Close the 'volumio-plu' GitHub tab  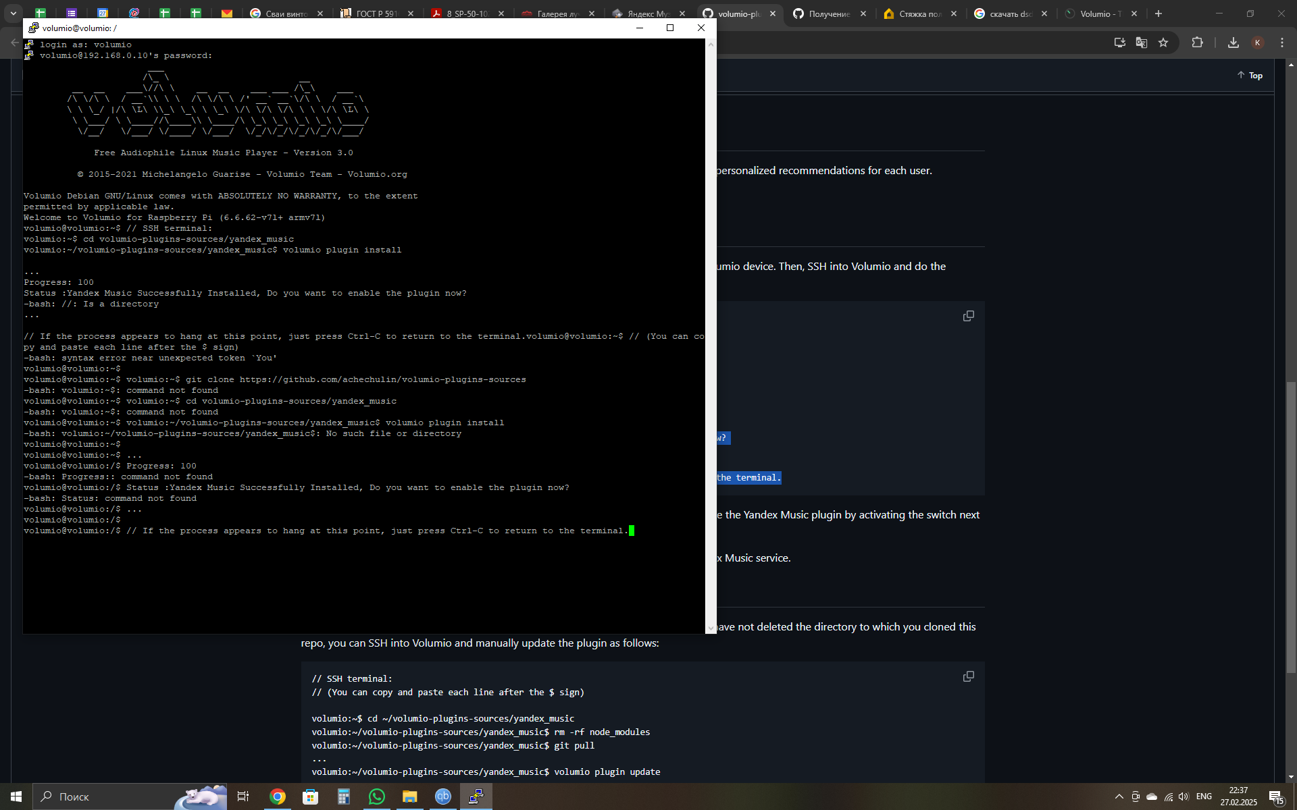773,13
